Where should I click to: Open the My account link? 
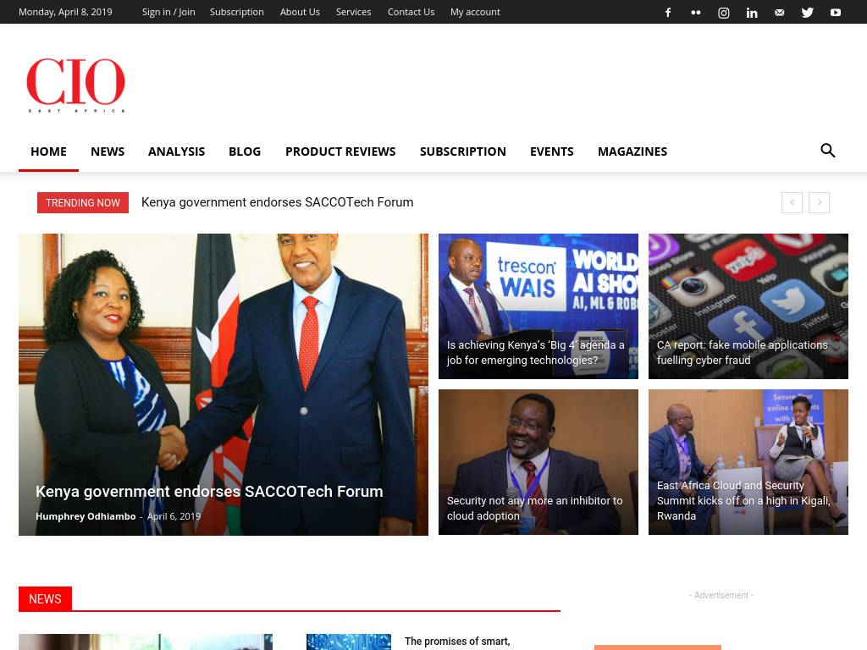pyautogui.click(x=475, y=12)
